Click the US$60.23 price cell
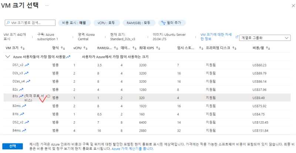This screenshot has height=153, width=296. [x=259, y=65]
